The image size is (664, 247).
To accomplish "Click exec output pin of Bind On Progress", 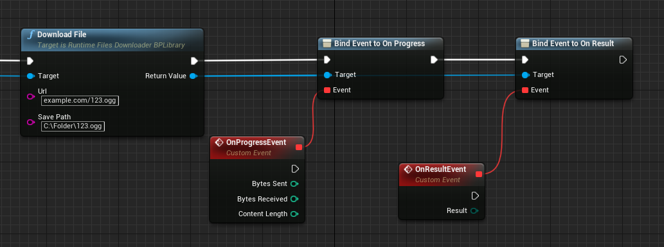I will tap(434, 60).
